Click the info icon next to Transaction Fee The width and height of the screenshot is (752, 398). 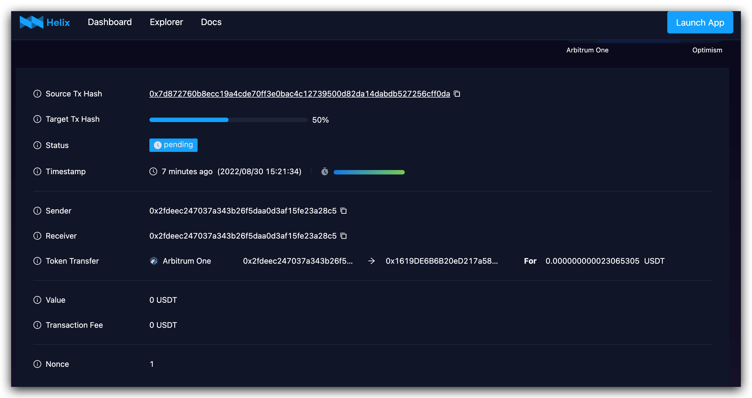coord(37,325)
